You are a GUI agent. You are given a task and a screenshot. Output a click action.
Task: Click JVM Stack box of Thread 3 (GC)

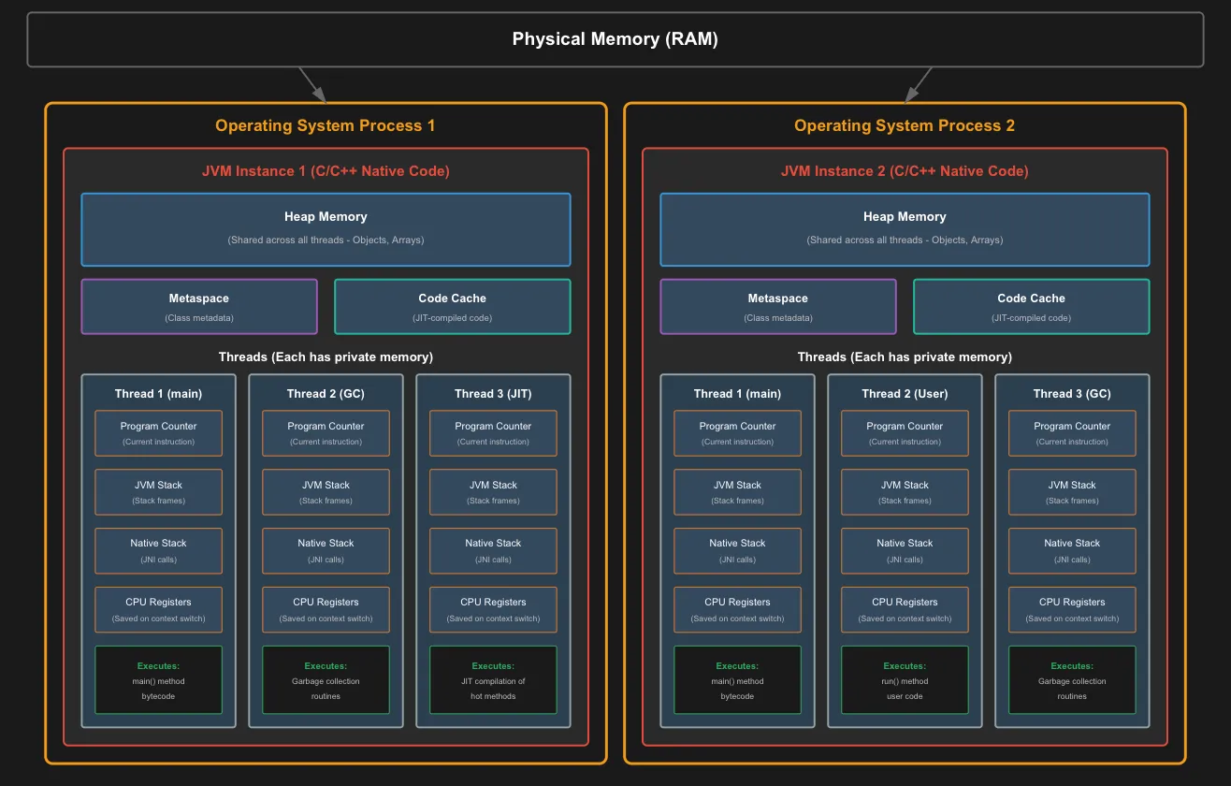tap(1072, 492)
